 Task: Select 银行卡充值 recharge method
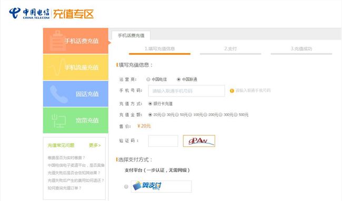150,103
